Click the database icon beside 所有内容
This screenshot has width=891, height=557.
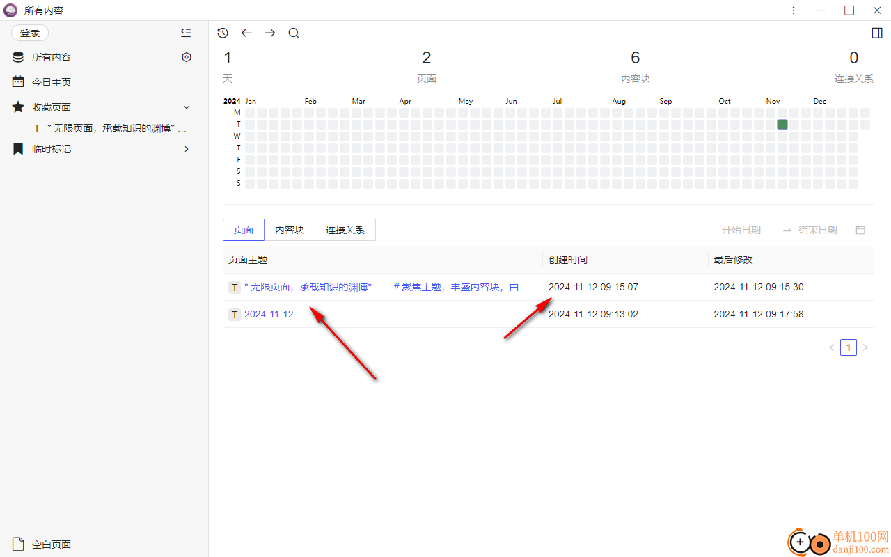coord(18,57)
